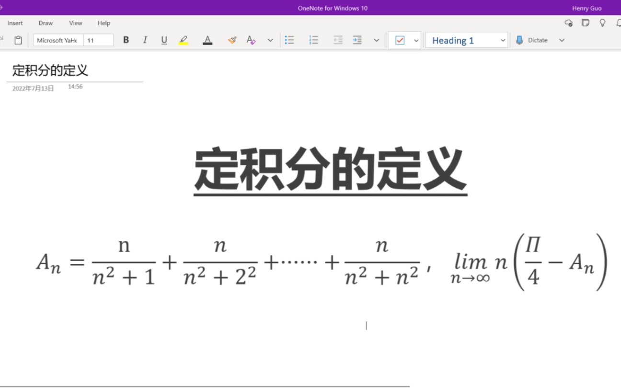Expand more font formatting options chevron

click(270, 40)
